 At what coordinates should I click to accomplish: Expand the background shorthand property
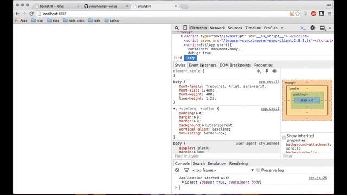point(203,125)
